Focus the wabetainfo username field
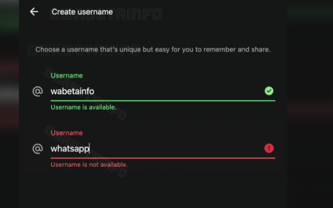 (150, 91)
